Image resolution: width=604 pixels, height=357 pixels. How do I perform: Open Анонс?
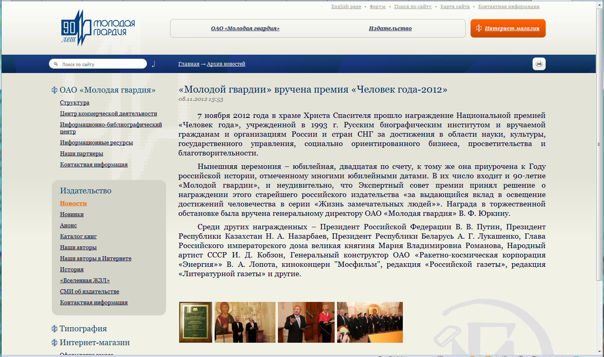[68, 226]
